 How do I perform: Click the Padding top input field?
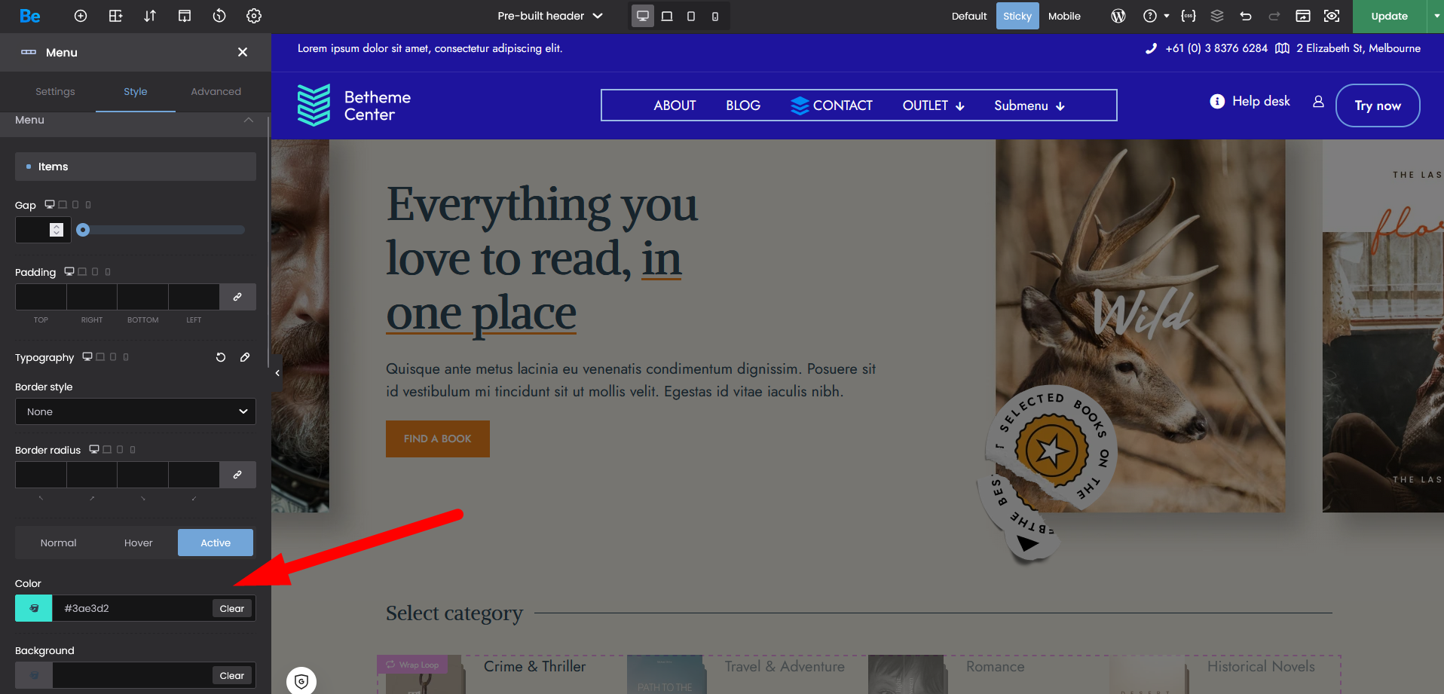tap(41, 297)
